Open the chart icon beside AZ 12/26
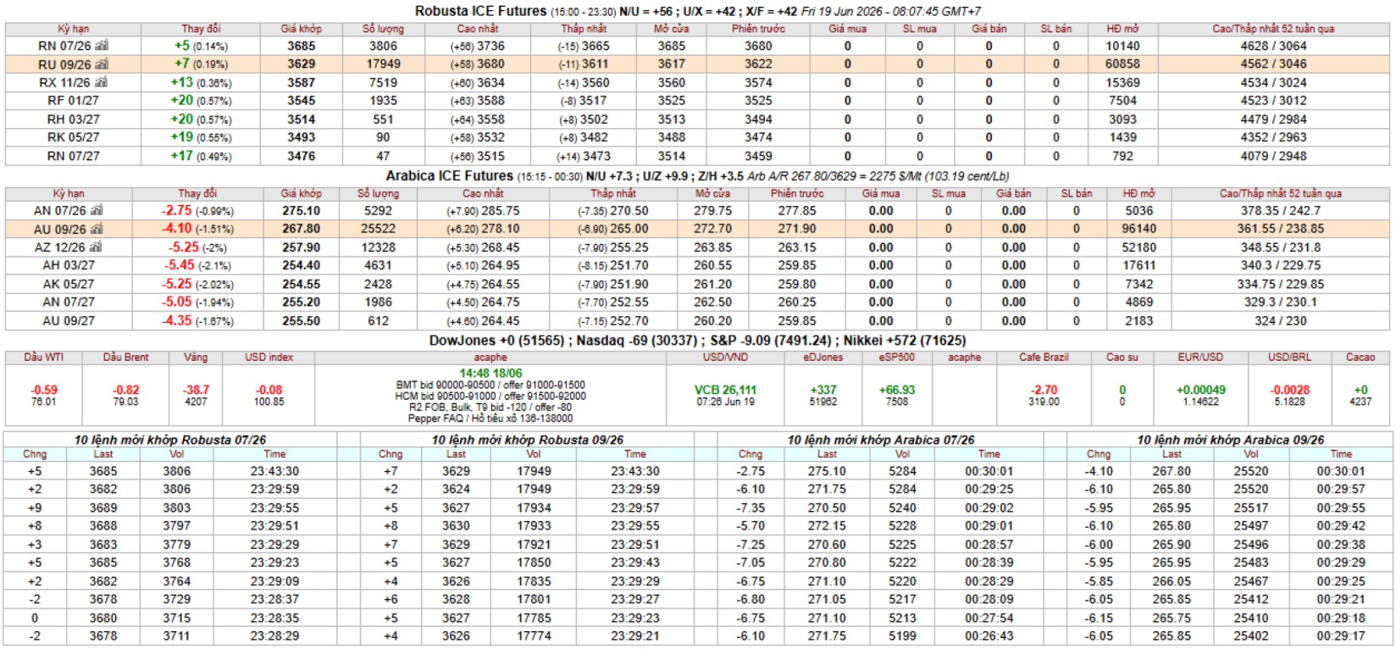Screen dimensions: 1396x649 click(97, 247)
